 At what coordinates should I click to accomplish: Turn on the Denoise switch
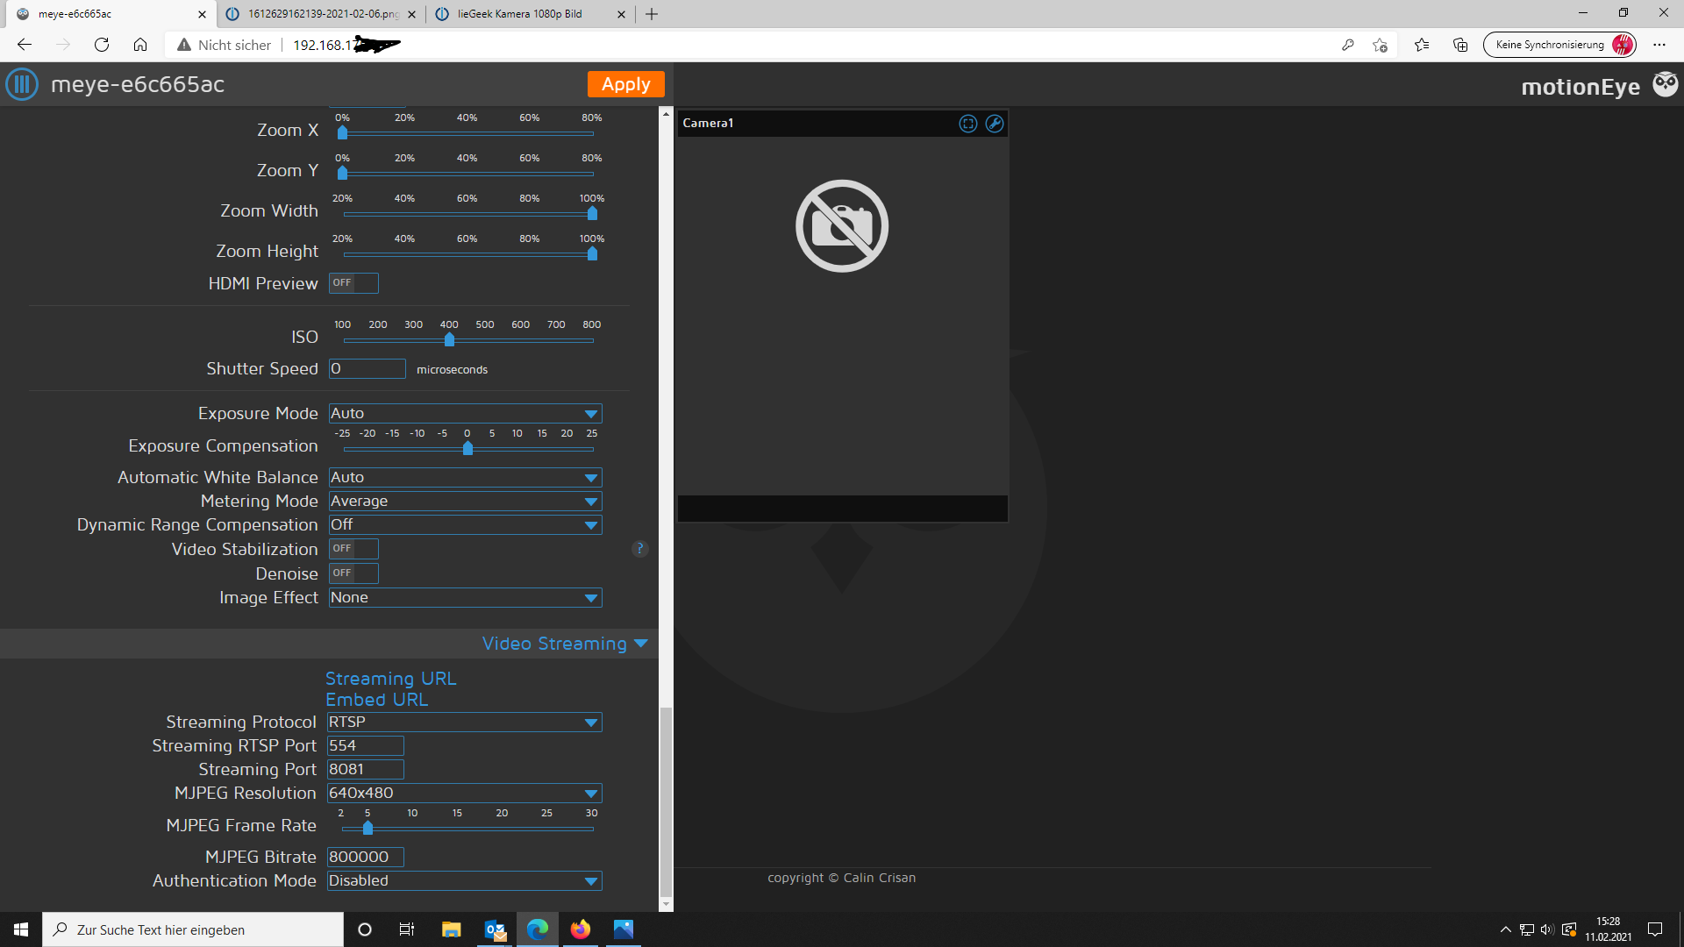353,573
